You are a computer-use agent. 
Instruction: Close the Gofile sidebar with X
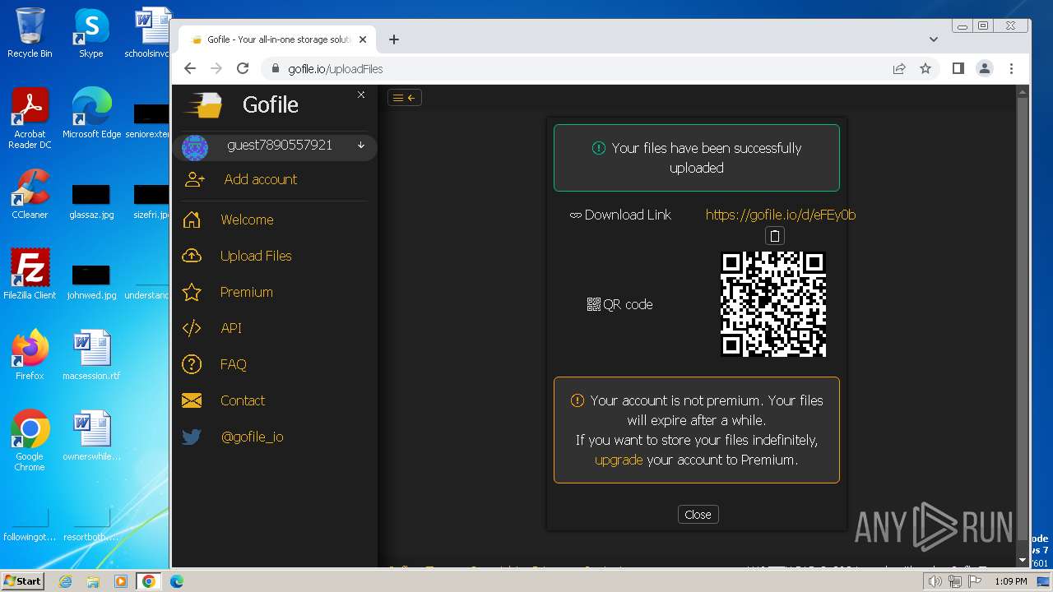[360, 95]
